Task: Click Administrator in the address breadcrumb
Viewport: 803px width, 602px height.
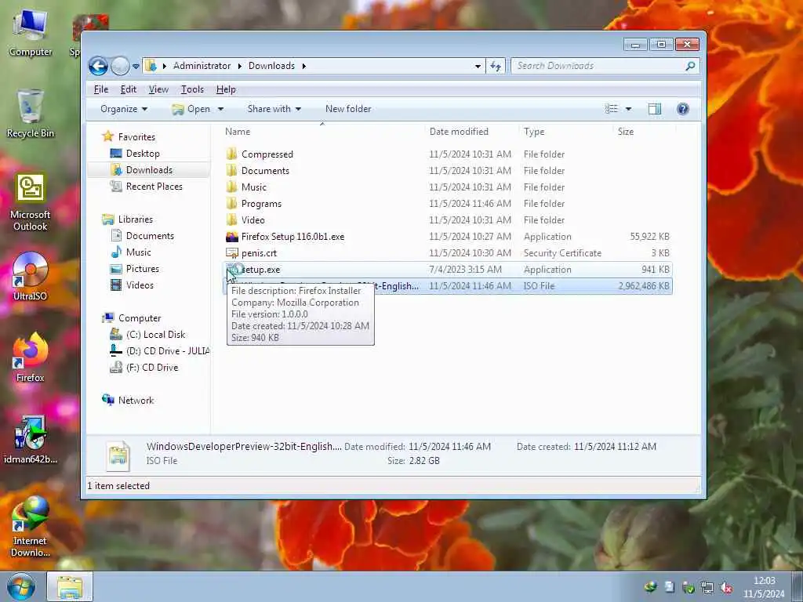Action: point(202,66)
